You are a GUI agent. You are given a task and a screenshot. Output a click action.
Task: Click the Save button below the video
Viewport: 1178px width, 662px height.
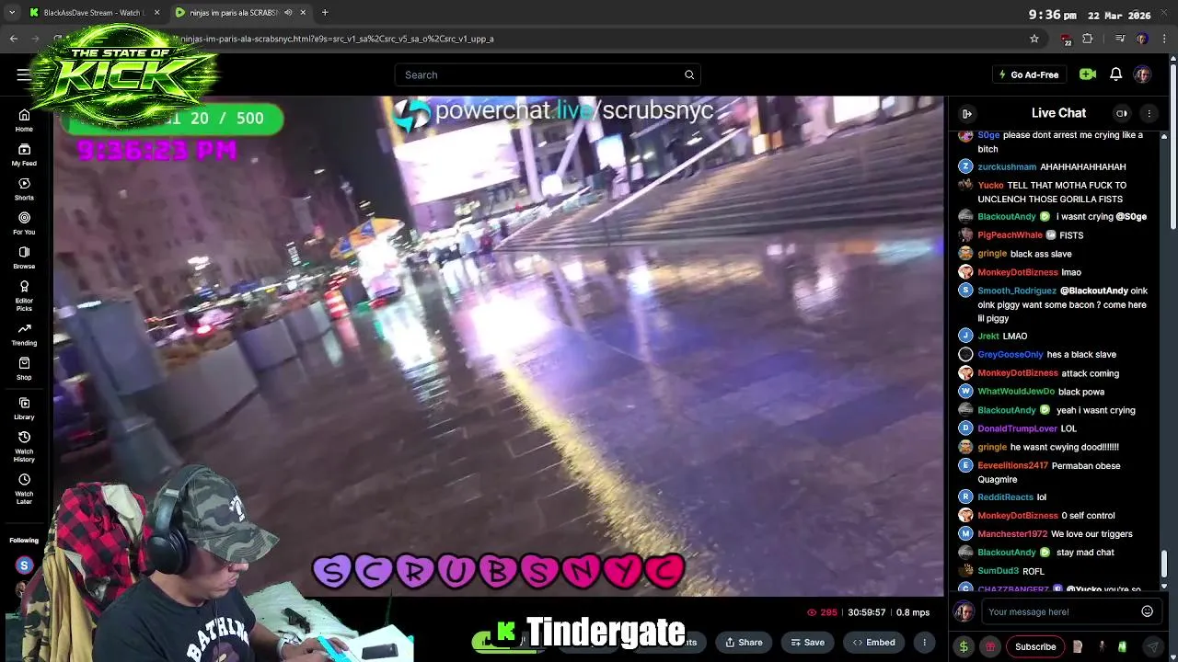click(x=807, y=642)
